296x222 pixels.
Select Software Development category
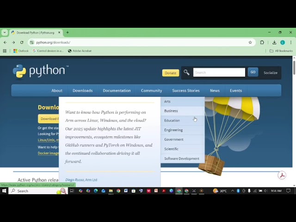click(183, 159)
